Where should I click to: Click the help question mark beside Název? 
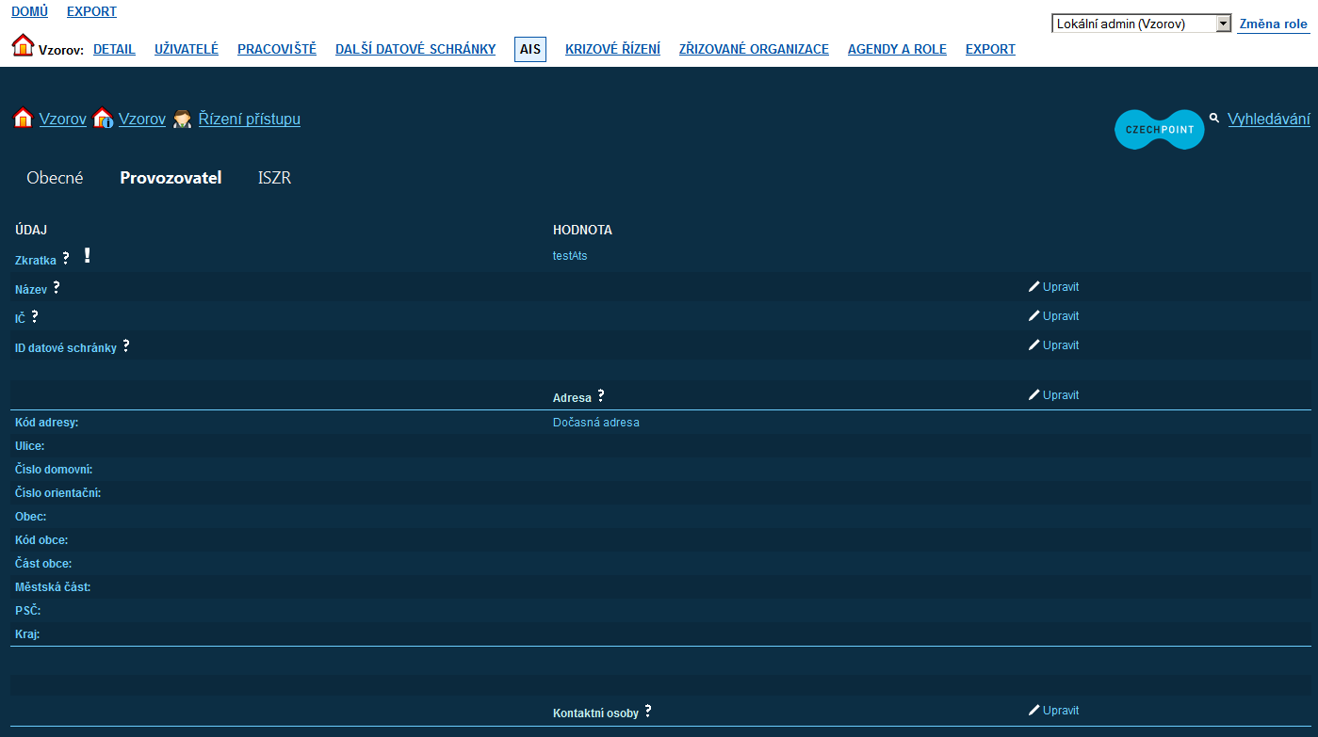[x=57, y=287]
